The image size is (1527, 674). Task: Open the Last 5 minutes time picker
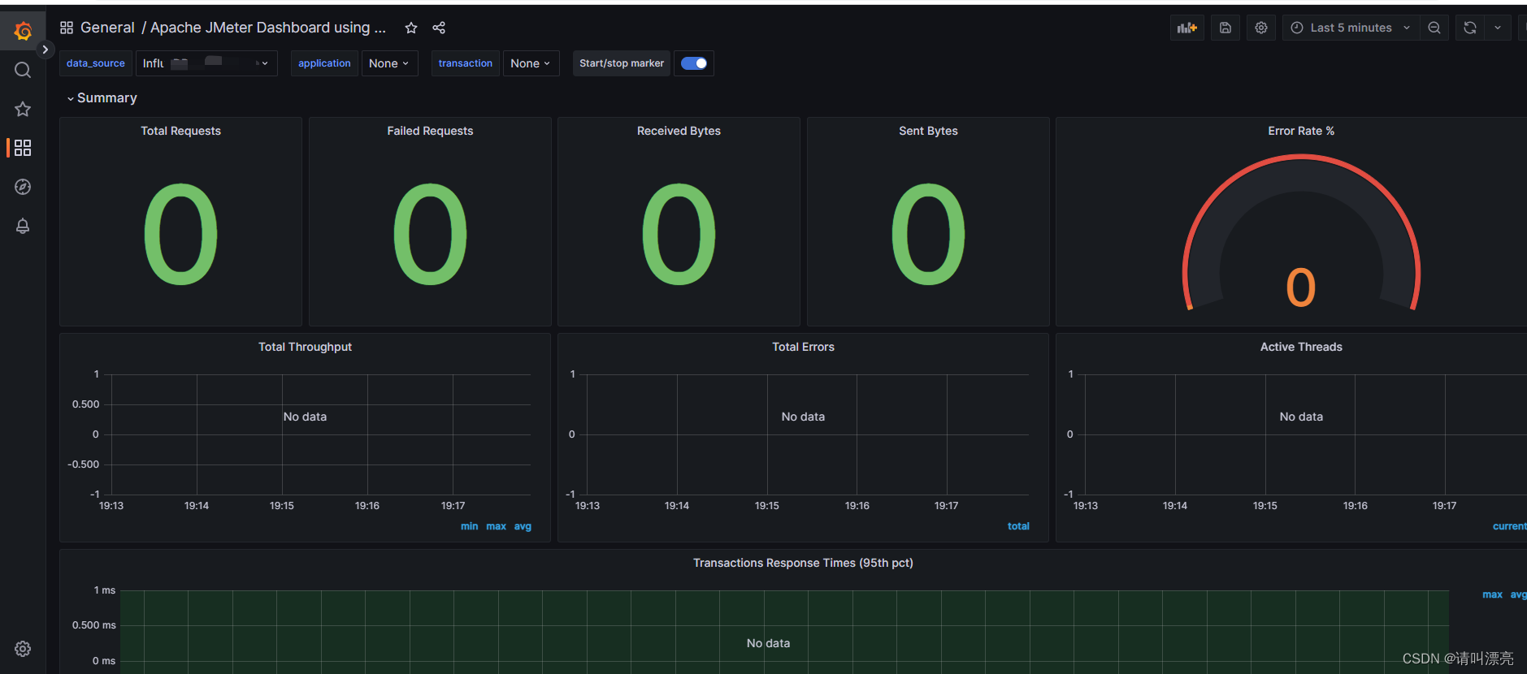point(1351,28)
